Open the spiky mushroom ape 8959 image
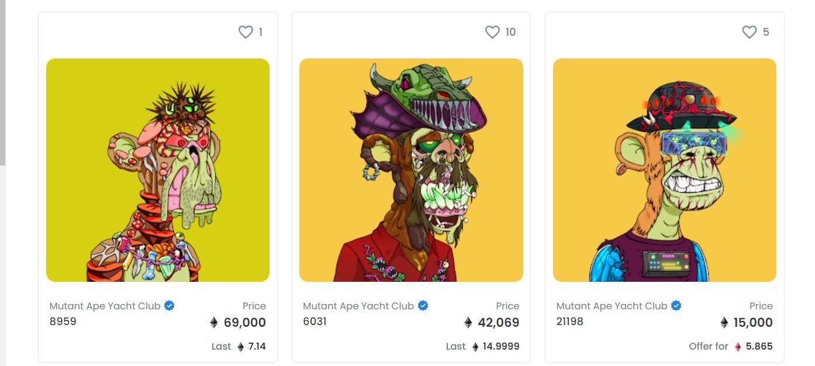 point(158,170)
